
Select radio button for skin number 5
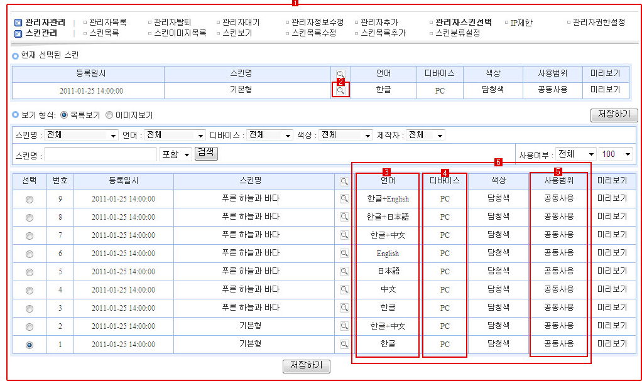pos(30,272)
